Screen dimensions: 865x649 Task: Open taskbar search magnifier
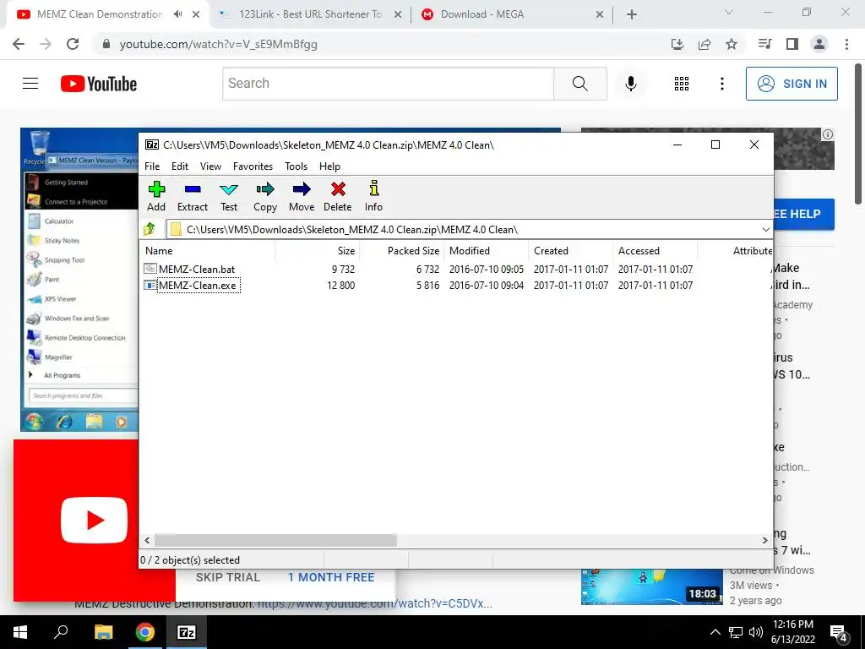[x=61, y=632]
